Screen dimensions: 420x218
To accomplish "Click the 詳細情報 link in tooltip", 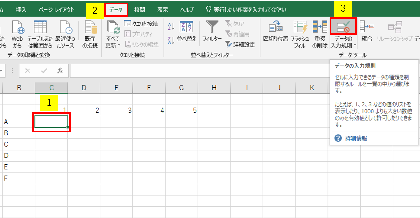I will pyautogui.click(x=356, y=138).
